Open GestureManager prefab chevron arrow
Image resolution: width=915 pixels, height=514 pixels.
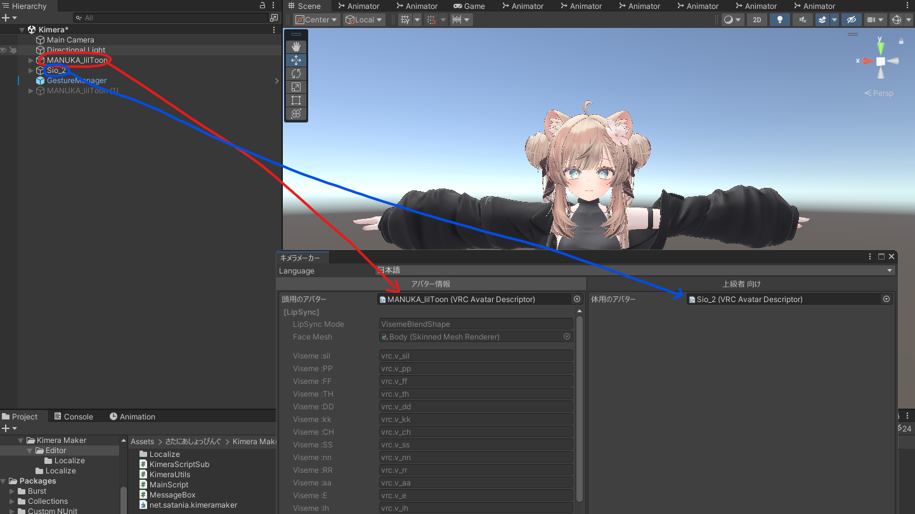pos(276,81)
